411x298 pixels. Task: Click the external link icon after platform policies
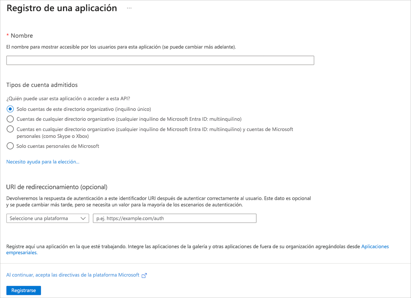[x=144, y=275]
